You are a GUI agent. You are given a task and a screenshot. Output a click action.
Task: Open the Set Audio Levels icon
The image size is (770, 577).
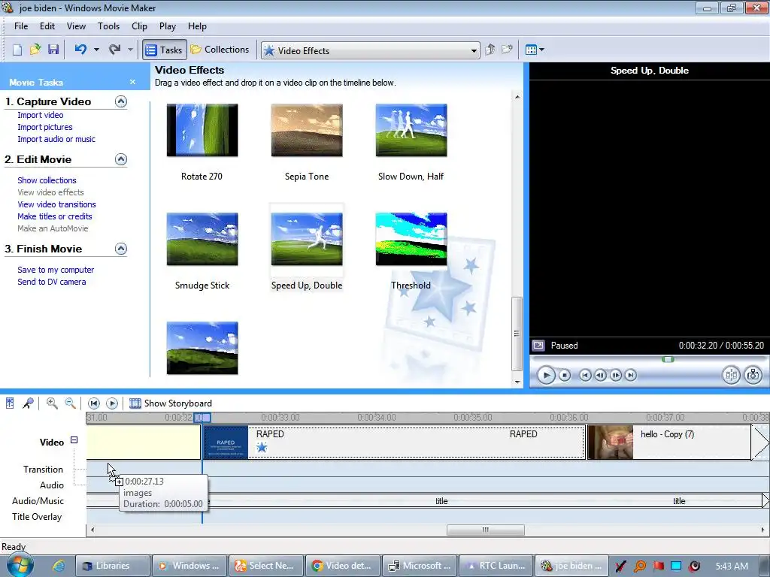[x=10, y=403]
